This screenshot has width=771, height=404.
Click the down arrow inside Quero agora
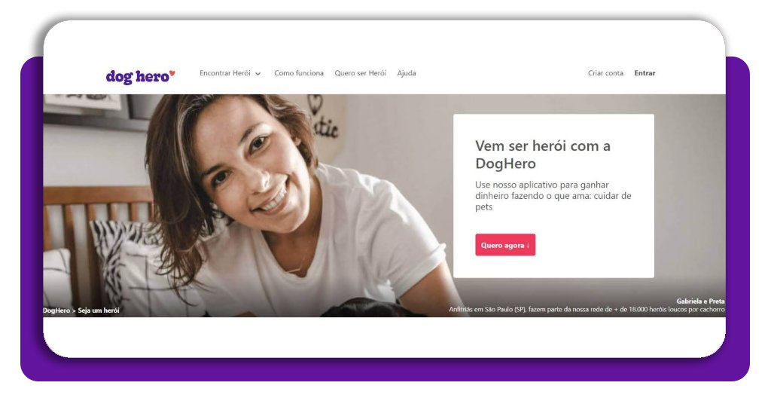coord(528,245)
